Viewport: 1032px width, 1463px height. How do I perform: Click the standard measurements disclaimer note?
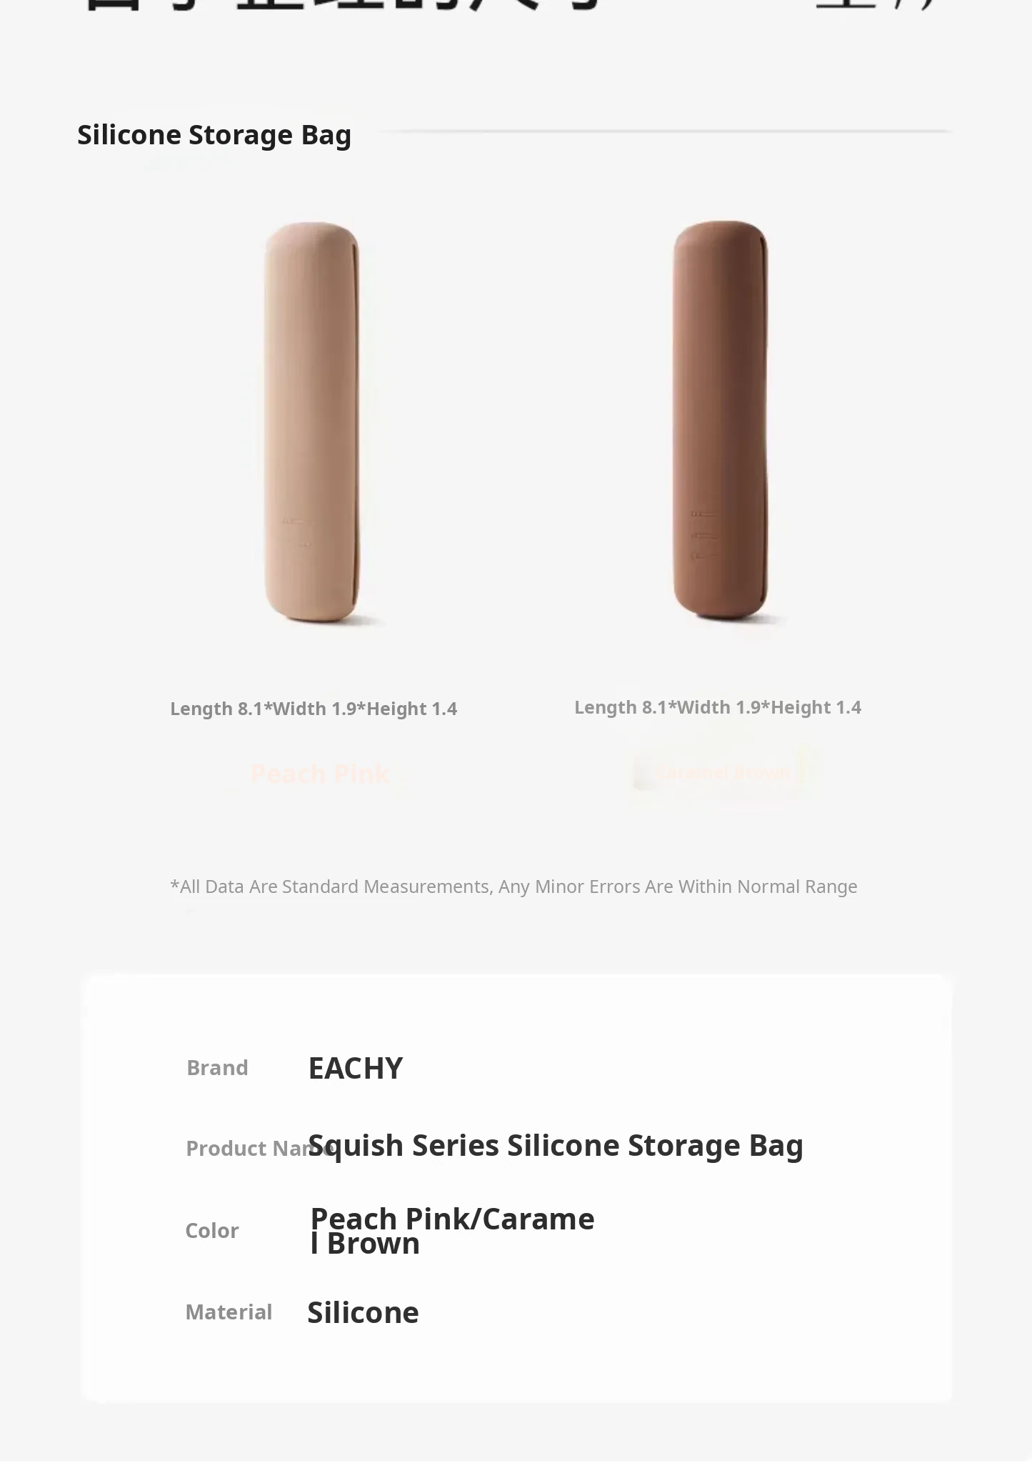pos(514,887)
